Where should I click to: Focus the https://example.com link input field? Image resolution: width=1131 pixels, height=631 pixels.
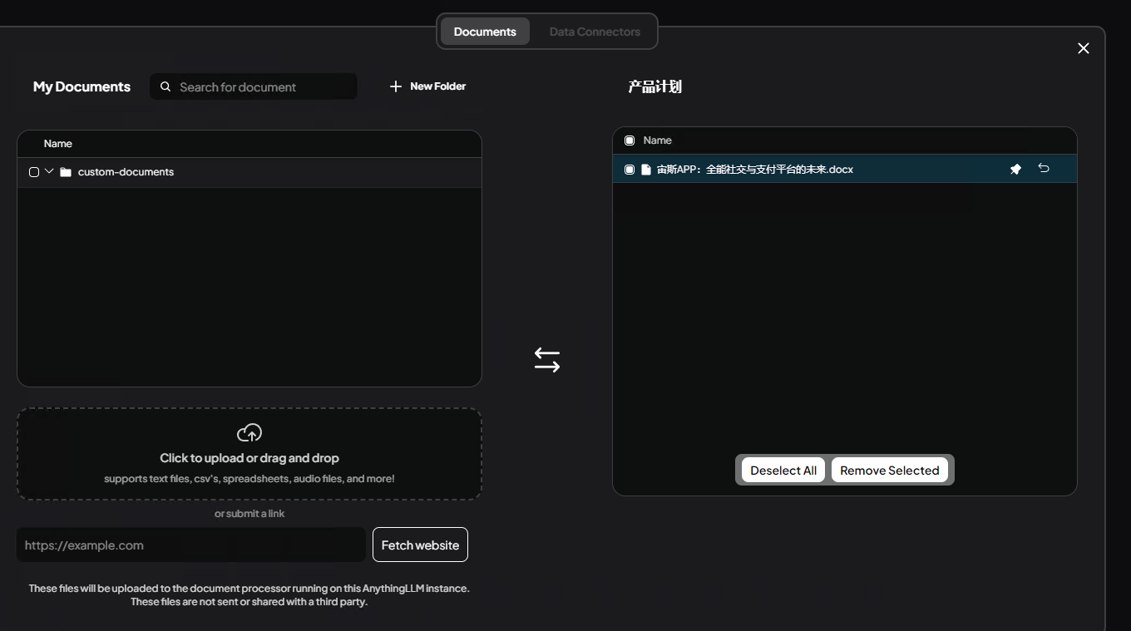[x=191, y=545]
